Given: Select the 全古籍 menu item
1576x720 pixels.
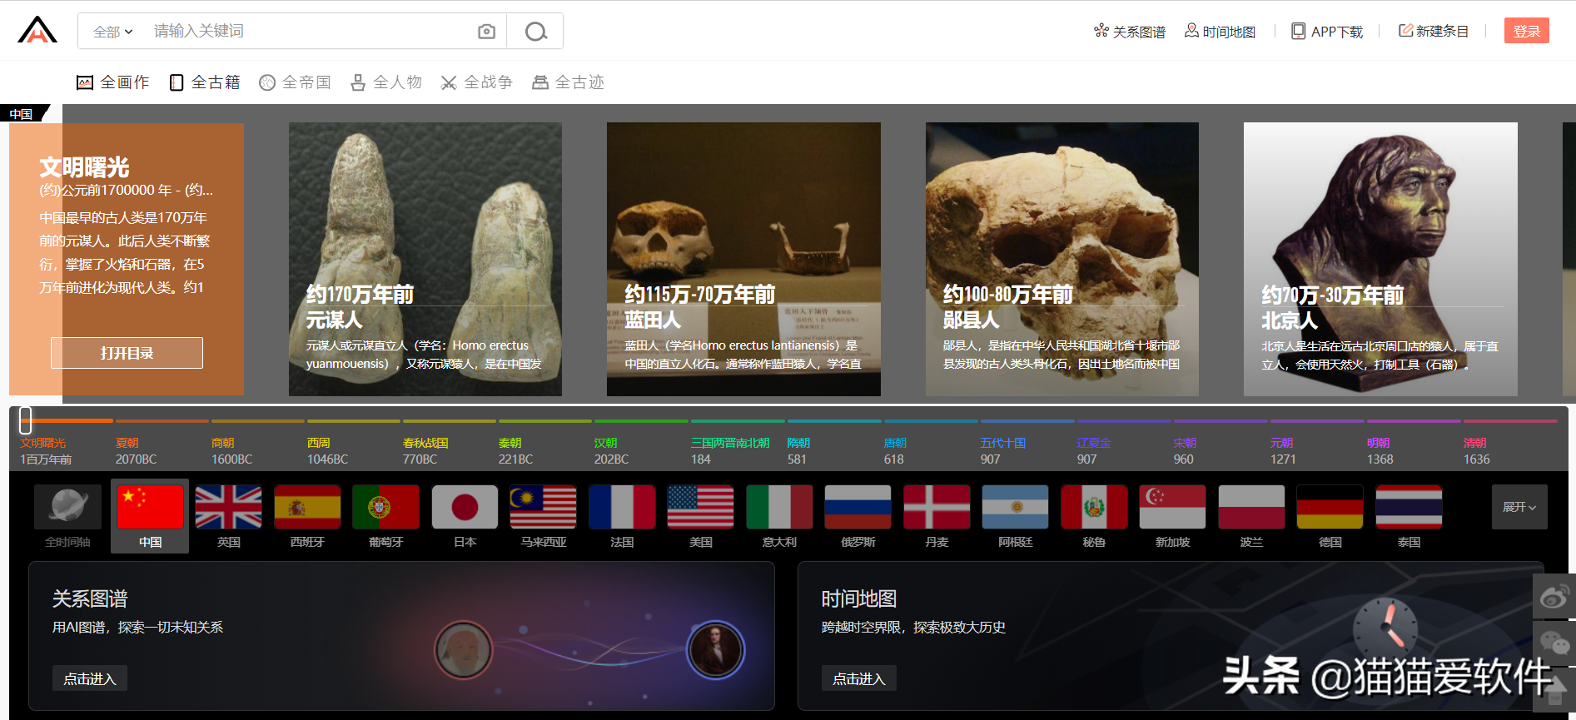Looking at the screenshot, I should coord(204,82).
